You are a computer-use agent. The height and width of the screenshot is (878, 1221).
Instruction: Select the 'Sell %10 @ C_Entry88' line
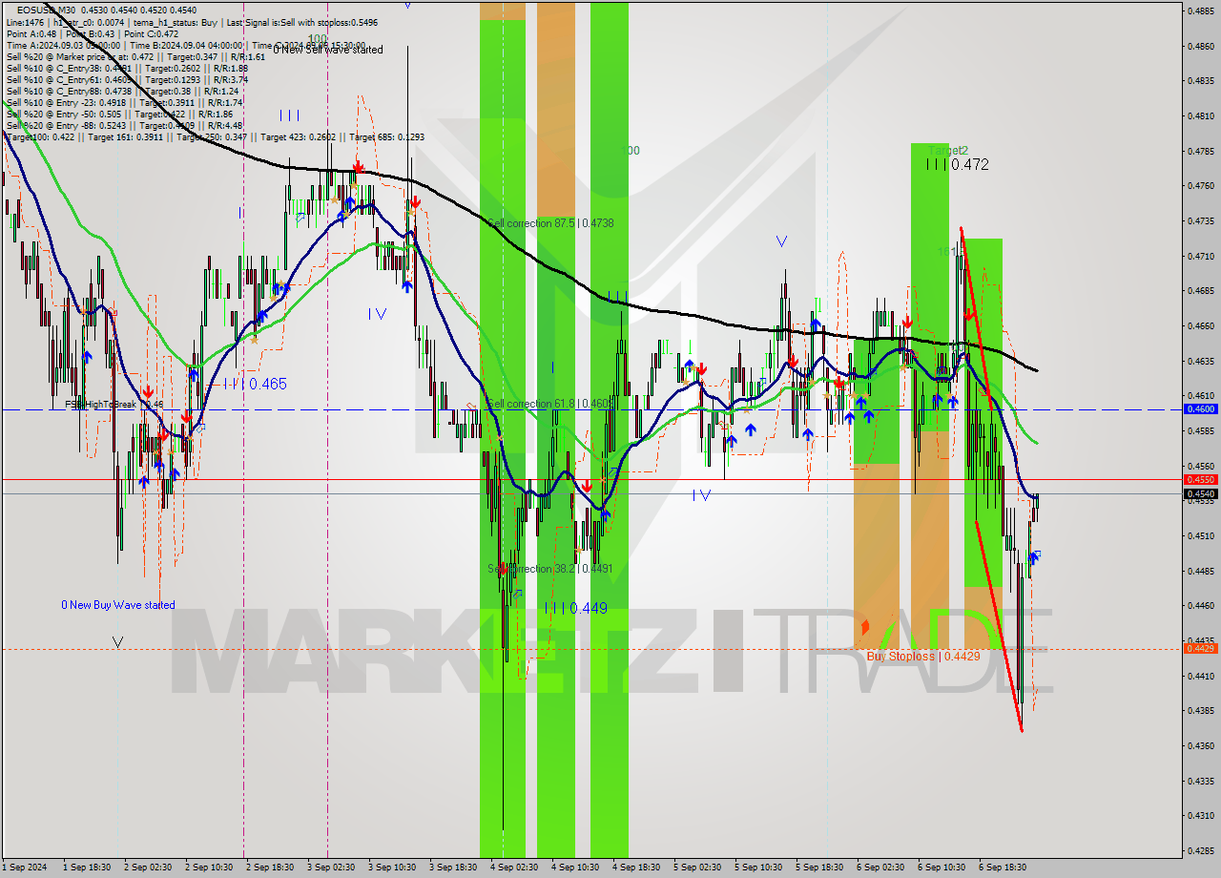click(122, 91)
